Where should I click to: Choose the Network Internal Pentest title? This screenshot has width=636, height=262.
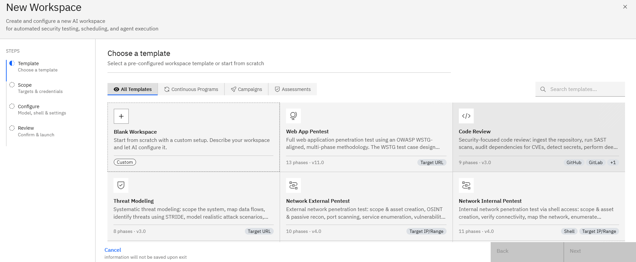point(490,201)
